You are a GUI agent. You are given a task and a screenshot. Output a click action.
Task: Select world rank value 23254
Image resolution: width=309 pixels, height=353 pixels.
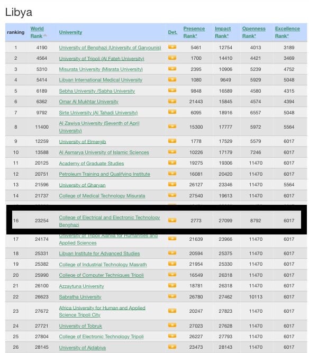(x=42, y=221)
